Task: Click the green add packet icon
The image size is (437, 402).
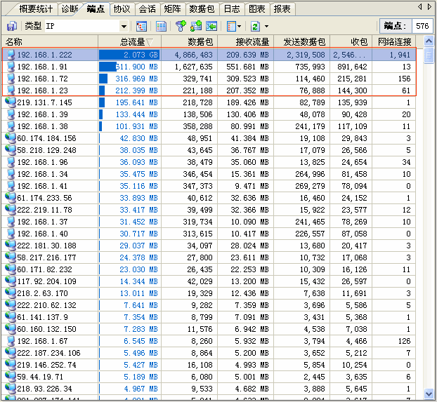Action: pos(195,26)
